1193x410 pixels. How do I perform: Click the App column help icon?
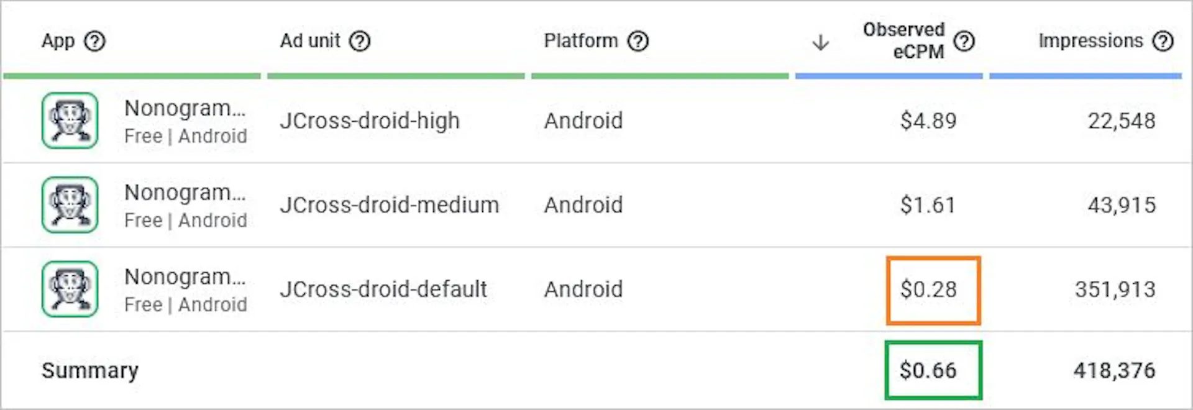click(94, 42)
